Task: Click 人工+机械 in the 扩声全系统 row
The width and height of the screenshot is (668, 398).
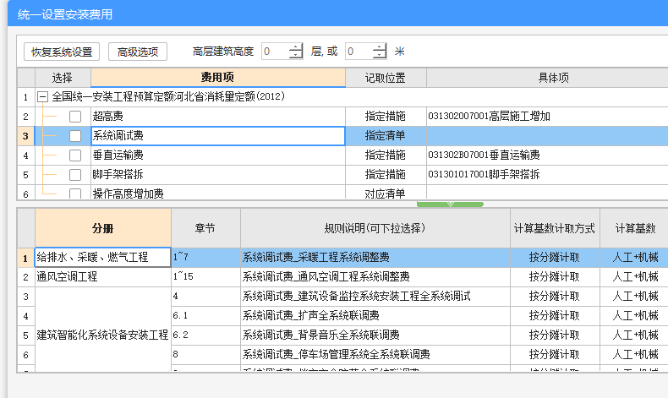Action: [x=635, y=316]
